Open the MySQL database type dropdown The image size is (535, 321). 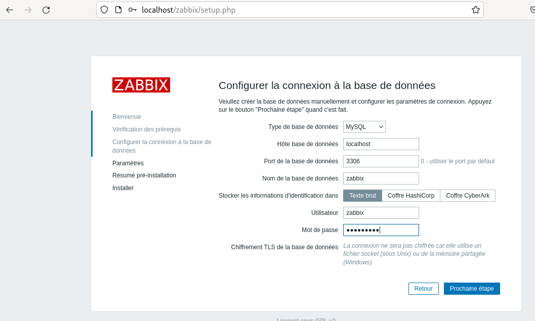(x=364, y=127)
